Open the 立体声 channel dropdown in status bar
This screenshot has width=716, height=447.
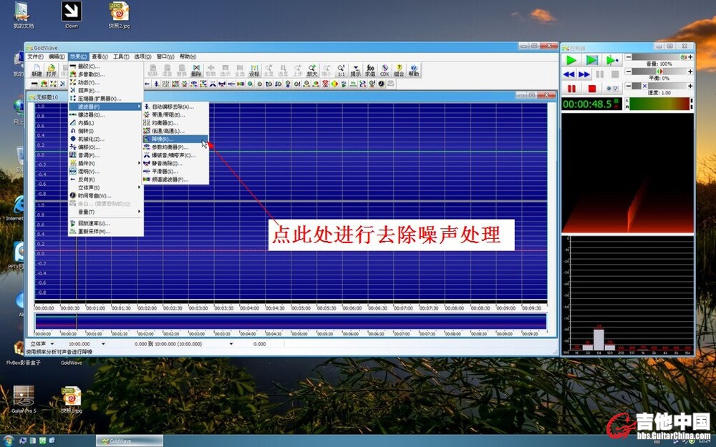coord(52,344)
